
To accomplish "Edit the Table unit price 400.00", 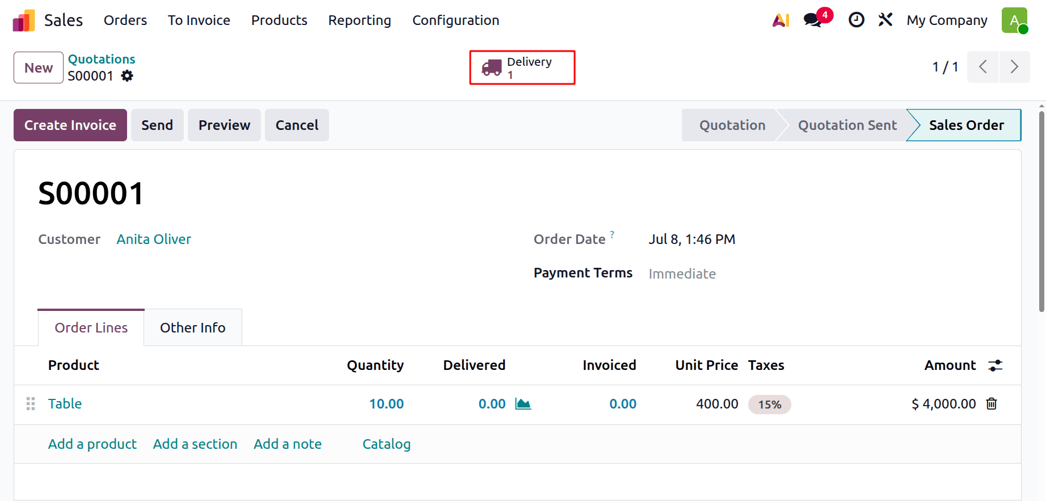I will point(717,404).
